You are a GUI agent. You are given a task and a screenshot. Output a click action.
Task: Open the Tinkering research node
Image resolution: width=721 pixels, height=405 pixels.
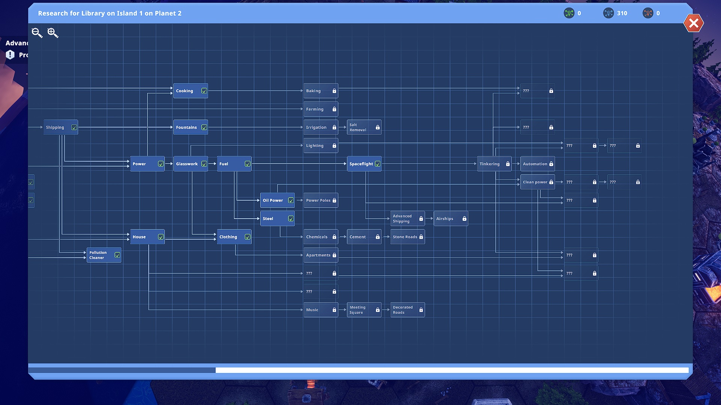tap(494, 164)
